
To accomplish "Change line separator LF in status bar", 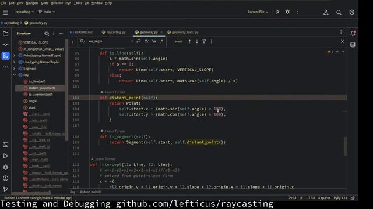I will [x=301, y=198].
